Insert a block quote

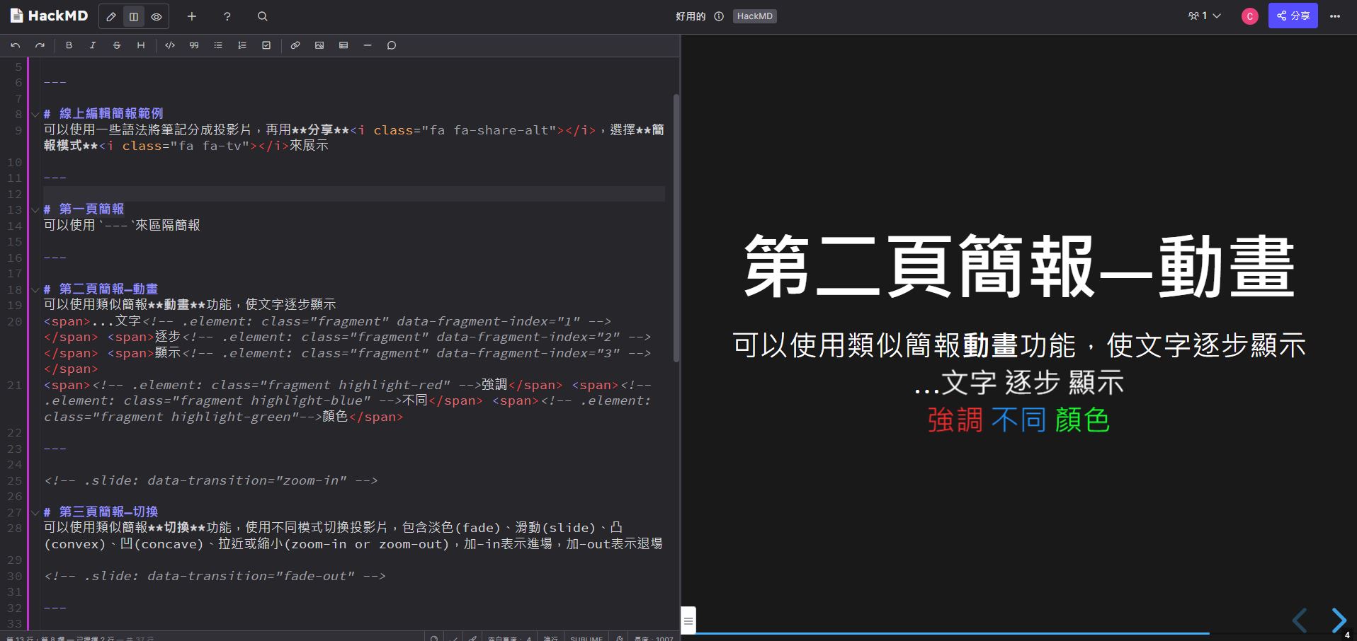click(x=194, y=45)
